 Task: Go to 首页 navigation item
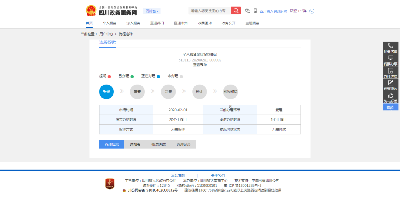pos(89,23)
